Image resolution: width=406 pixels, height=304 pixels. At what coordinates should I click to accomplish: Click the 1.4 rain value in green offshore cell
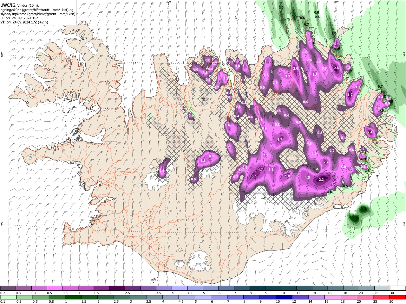tap(364, 209)
